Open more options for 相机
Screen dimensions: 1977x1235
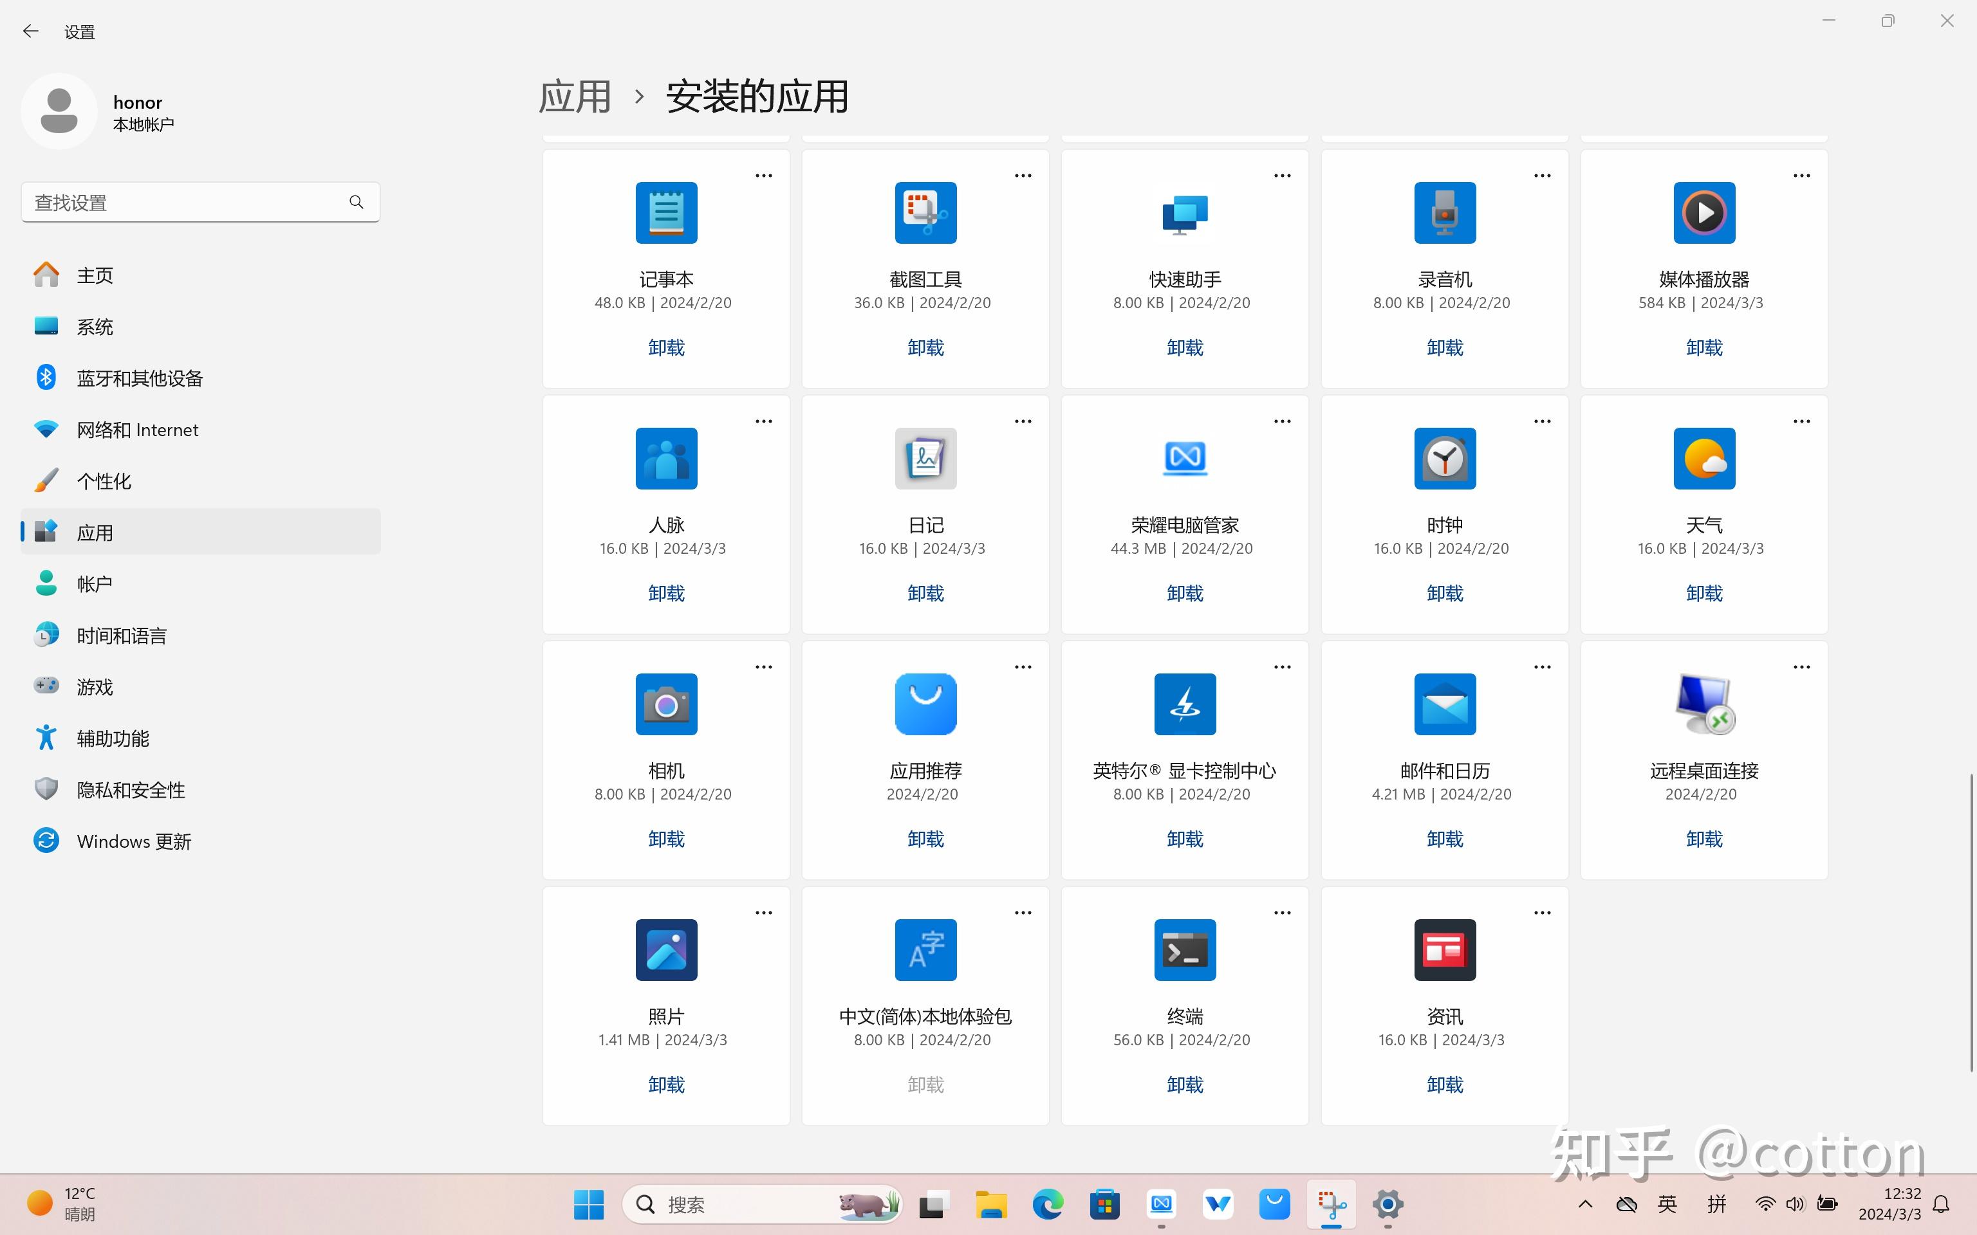tap(763, 667)
